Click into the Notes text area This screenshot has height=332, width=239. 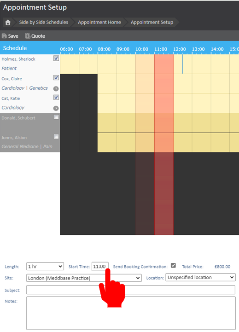point(131,313)
